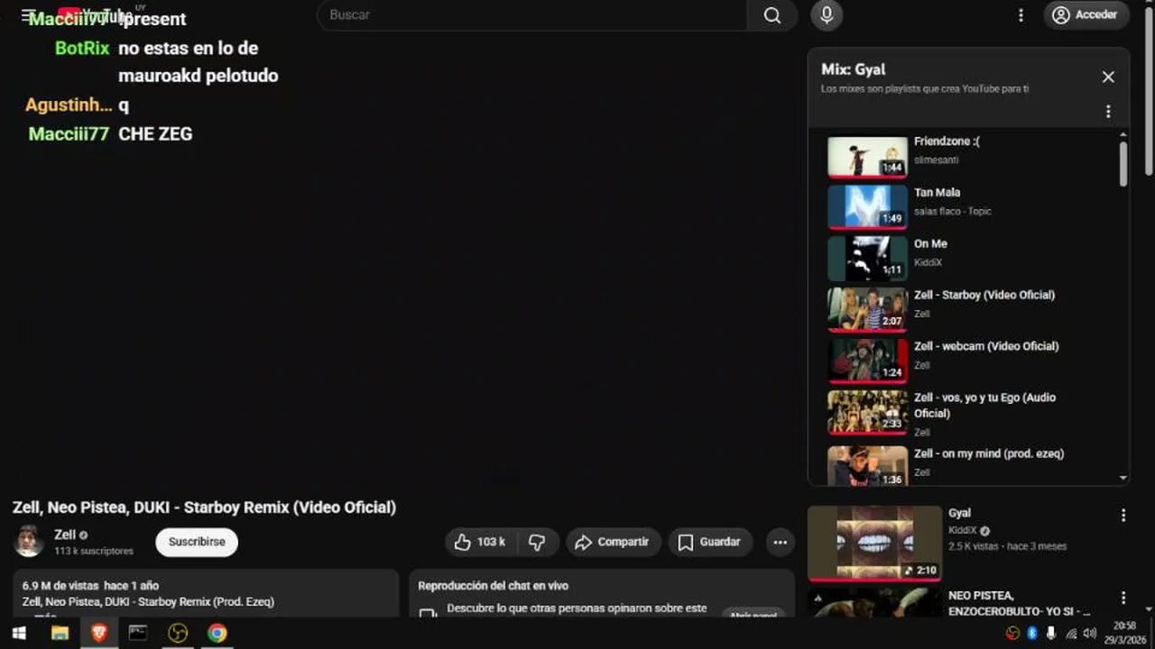Click the Starboy Remix video title
The width and height of the screenshot is (1155, 649).
pos(204,507)
